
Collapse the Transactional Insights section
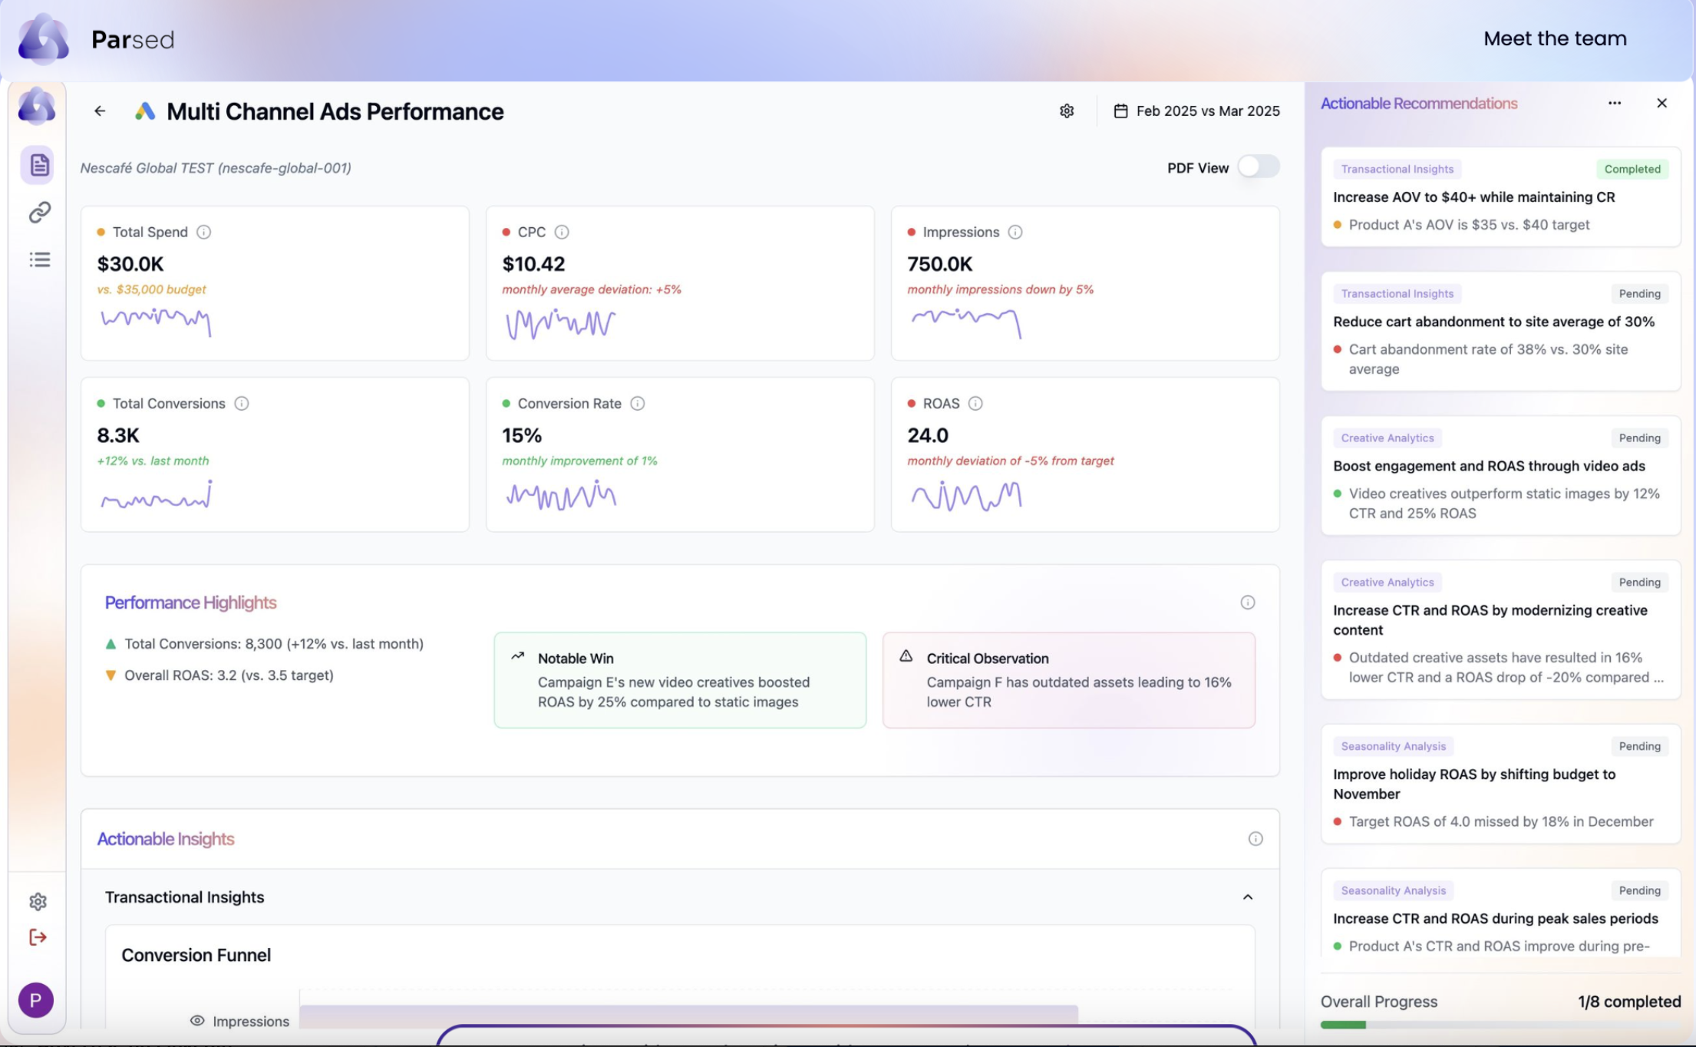(1248, 897)
